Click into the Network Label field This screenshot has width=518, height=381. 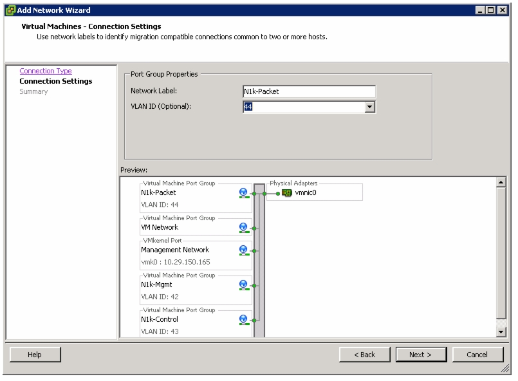coord(309,91)
